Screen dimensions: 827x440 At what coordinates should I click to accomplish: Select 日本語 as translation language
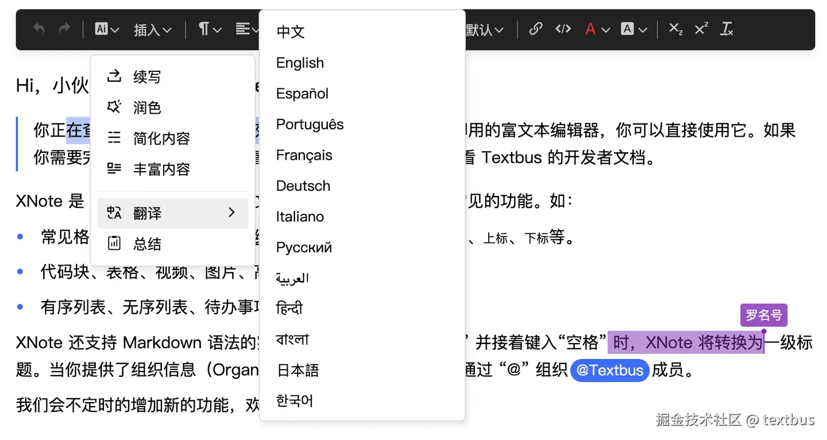[x=362, y=370]
